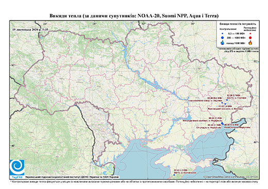Viewport: 268px width, 189px height.
Task: Click the label 00:48 28,2 МВт
Action: pos(215,98)
